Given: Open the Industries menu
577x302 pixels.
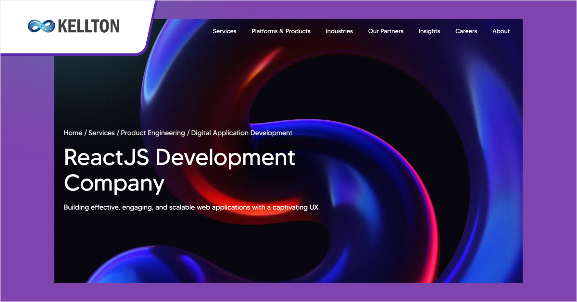Looking at the screenshot, I should point(339,31).
